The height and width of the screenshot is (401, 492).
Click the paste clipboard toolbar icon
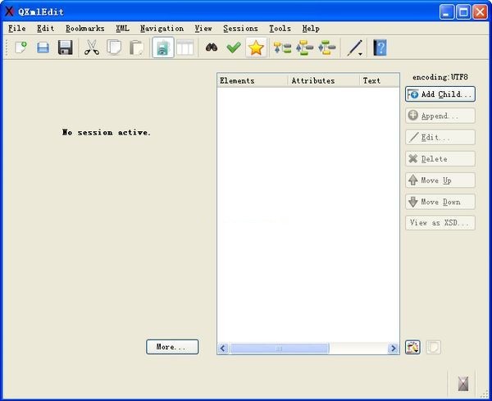pos(136,48)
